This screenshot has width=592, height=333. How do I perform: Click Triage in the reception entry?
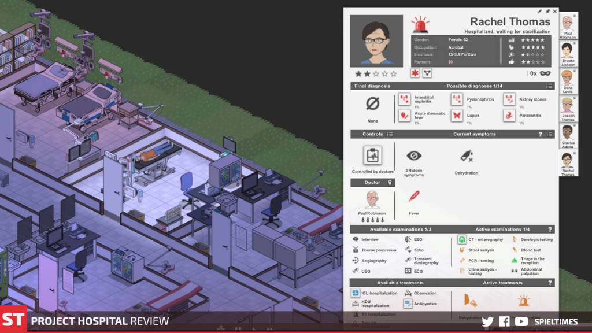click(528, 261)
